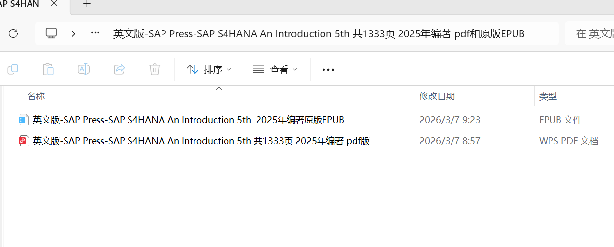Open a new tab with plus button
Image resolution: width=614 pixels, height=247 pixels.
point(87,4)
